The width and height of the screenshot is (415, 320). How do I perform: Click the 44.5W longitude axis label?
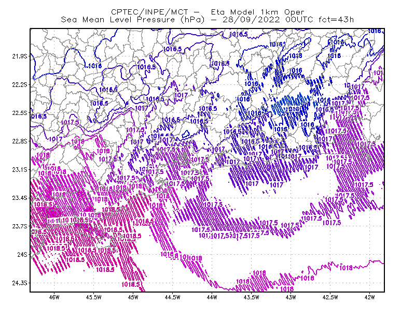pyautogui.click(x=173, y=297)
